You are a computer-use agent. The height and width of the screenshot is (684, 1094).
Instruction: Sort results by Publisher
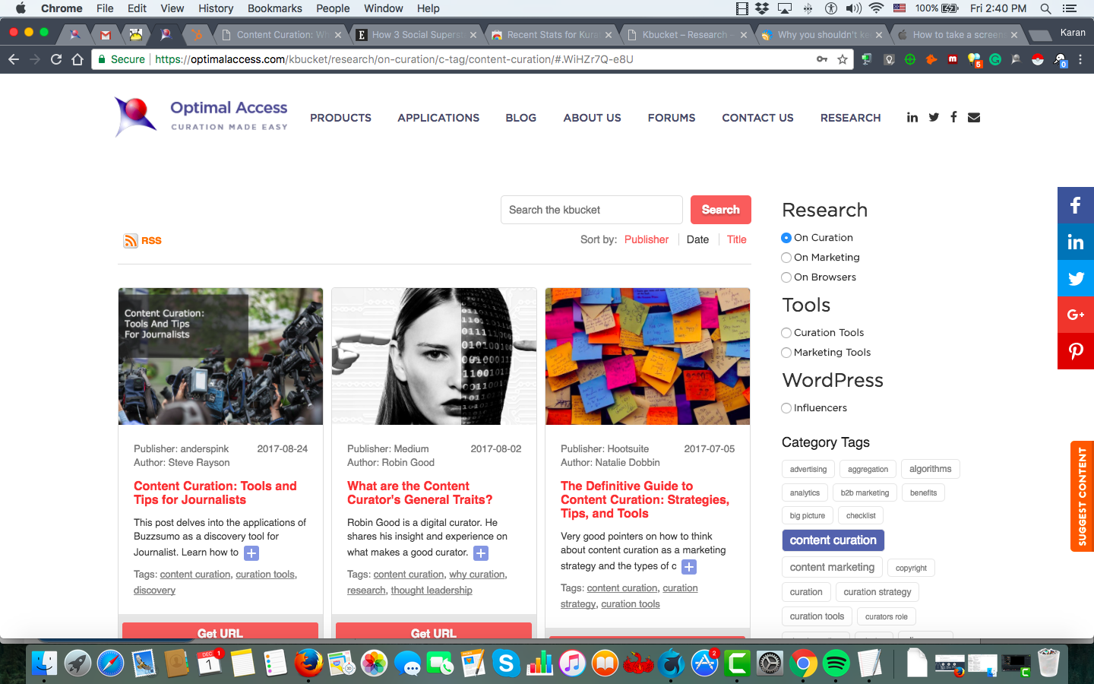click(x=647, y=239)
